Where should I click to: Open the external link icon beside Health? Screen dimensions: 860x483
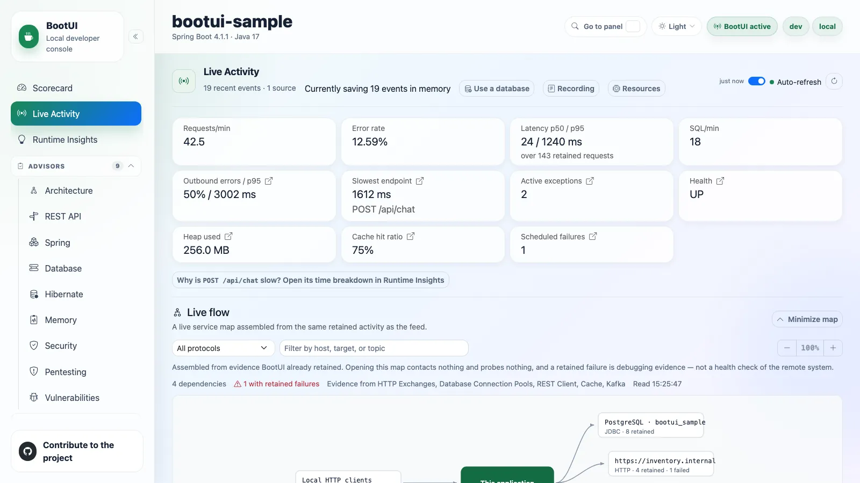pyautogui.click(x=720, y=181)
